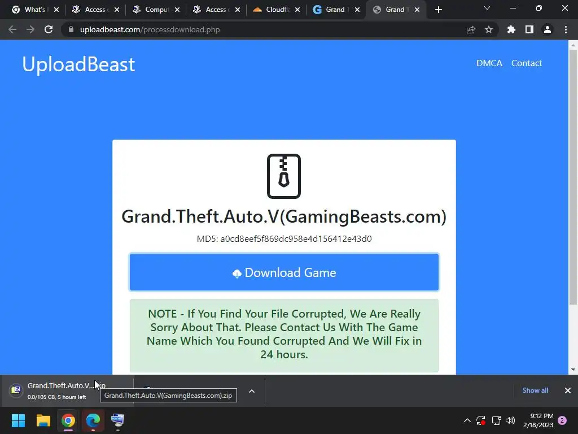Expand the download item options chevron
The image size is (578, 434).
pyautogui.click(x=252, y=391)
